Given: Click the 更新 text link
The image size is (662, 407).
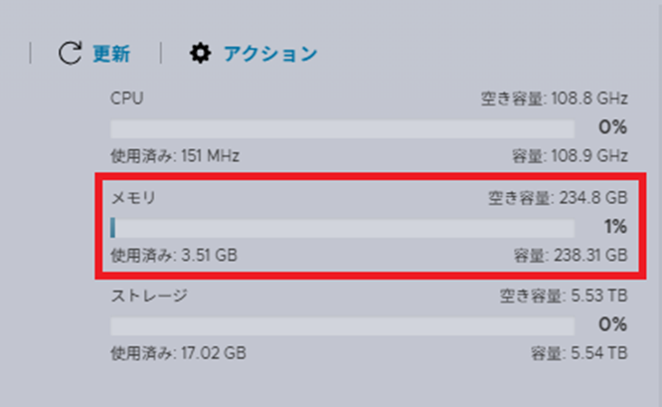Looking at the screenshot, I should tap(111, 54).
